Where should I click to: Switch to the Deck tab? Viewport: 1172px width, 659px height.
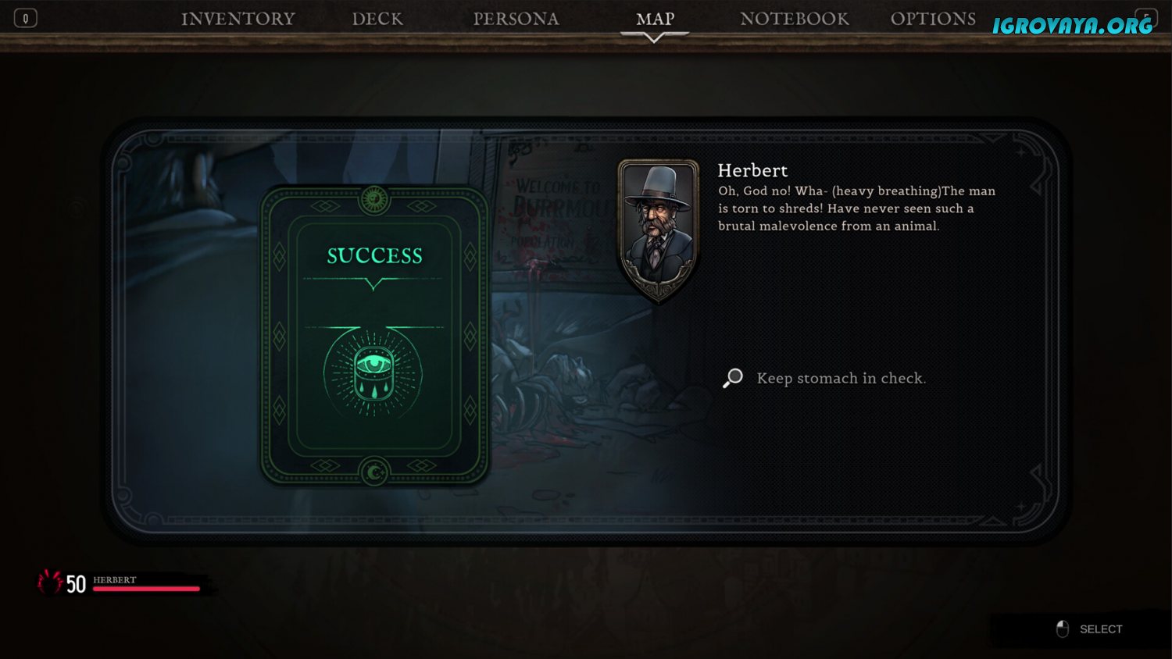click(x=377, y=19)
